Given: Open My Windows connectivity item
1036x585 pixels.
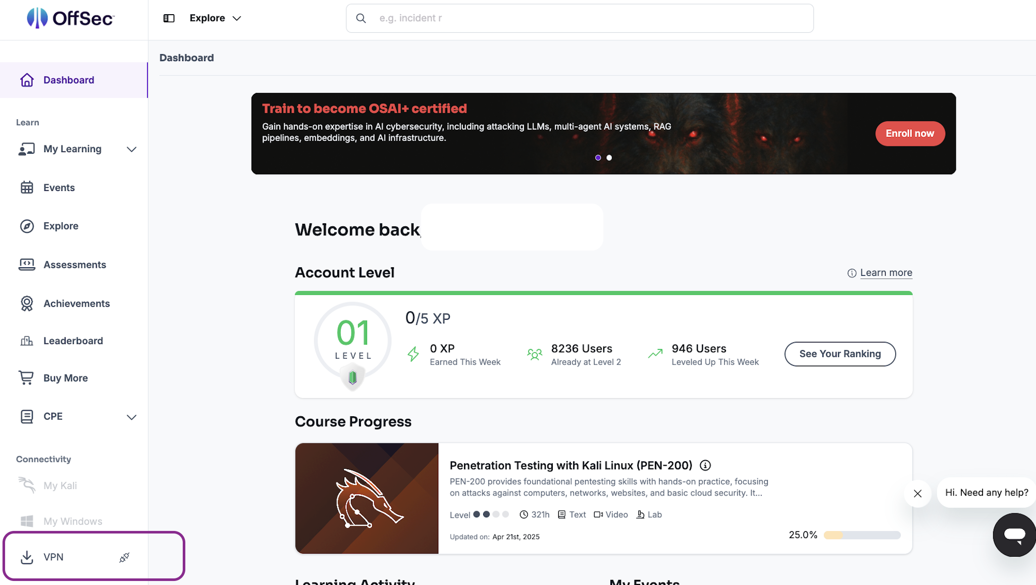Looking at the screenshot, I should [x=73, y=521].
